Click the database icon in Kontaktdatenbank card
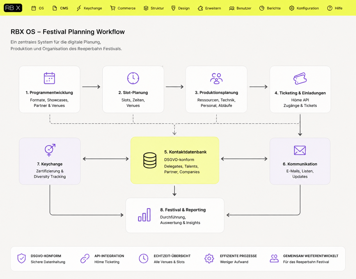This screenshot has width=356, height=279. pyautogui.click(x=150, y=160)
